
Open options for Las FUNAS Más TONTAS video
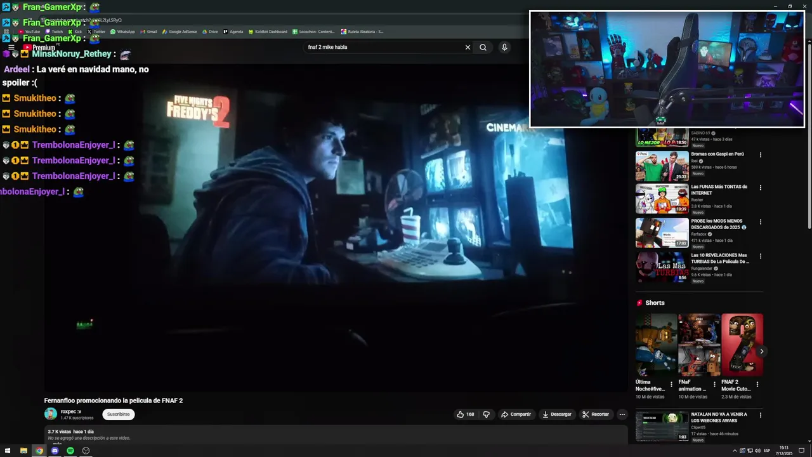[x=760, y=188]
